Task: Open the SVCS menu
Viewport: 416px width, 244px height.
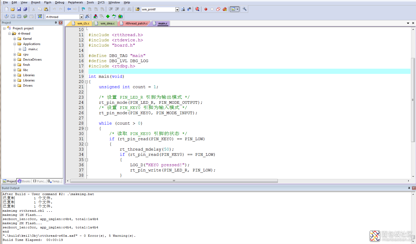Action: [x=101, y=2]
